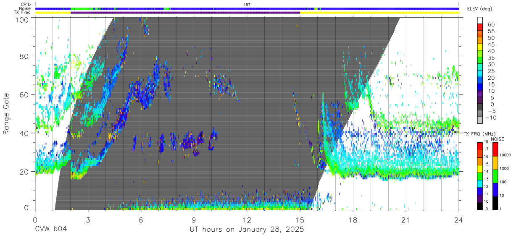Click the CVW b04 radar label
This screenshot has width=516, height=238.
point(51,230)
